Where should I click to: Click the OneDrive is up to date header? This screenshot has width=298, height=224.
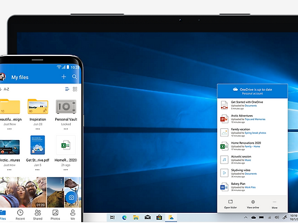coord(253,91)
